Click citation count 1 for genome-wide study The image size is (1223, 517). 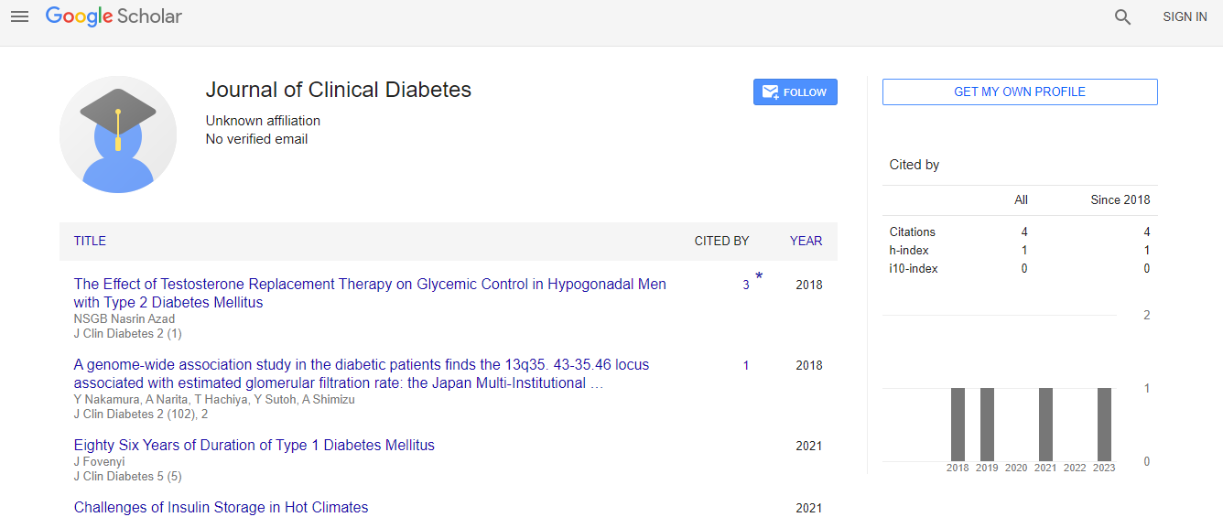(746, 365)
